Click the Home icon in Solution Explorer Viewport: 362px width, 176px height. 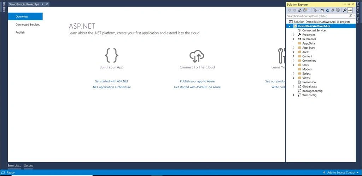point(300,10)
